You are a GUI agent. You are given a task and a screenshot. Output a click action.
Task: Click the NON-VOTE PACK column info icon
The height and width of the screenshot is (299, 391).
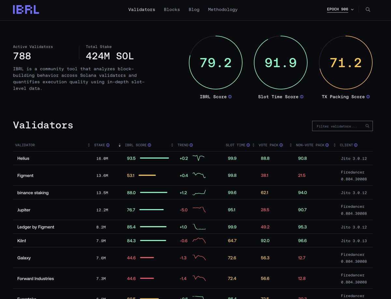click(327, 145)
